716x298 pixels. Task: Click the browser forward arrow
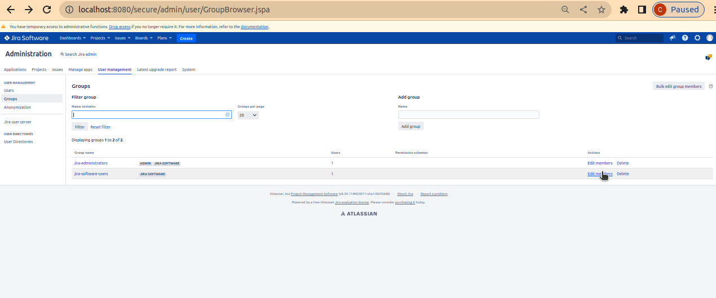tap(29, 10)
